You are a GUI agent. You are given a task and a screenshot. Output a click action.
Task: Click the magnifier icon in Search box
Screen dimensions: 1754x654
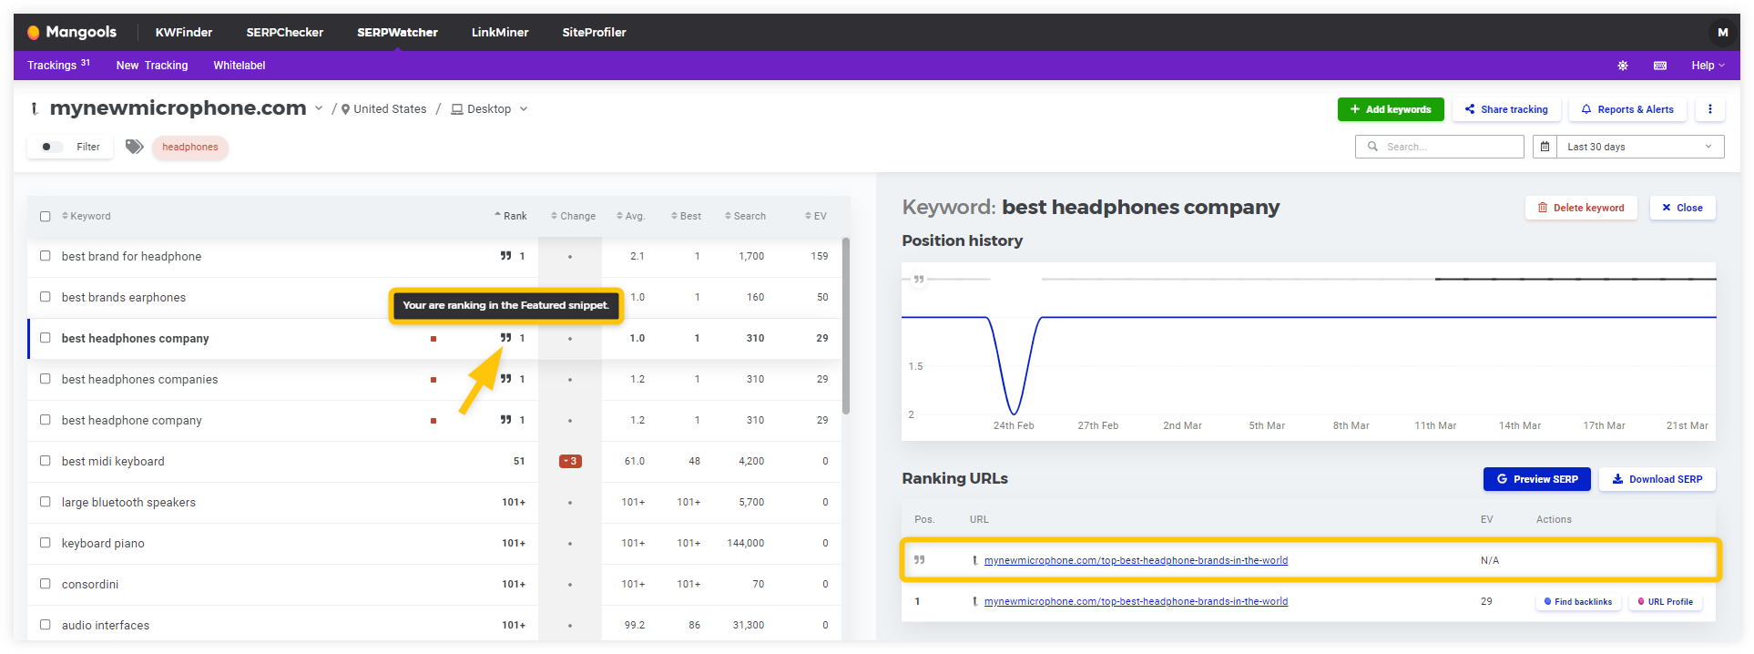(x=1372, y=147)
